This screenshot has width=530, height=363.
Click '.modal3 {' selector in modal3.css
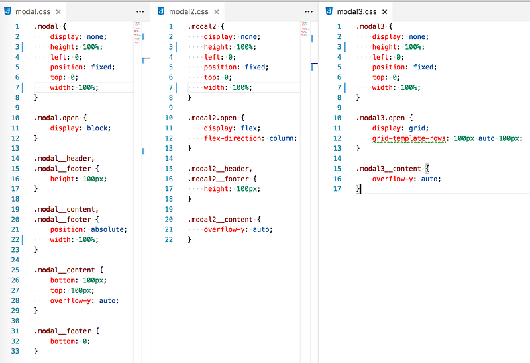(x=374, y=26)
